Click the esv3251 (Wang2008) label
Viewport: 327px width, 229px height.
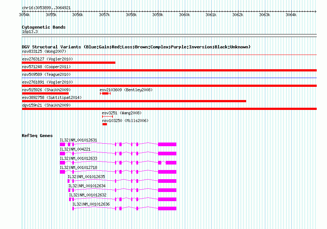click(122, 113)
